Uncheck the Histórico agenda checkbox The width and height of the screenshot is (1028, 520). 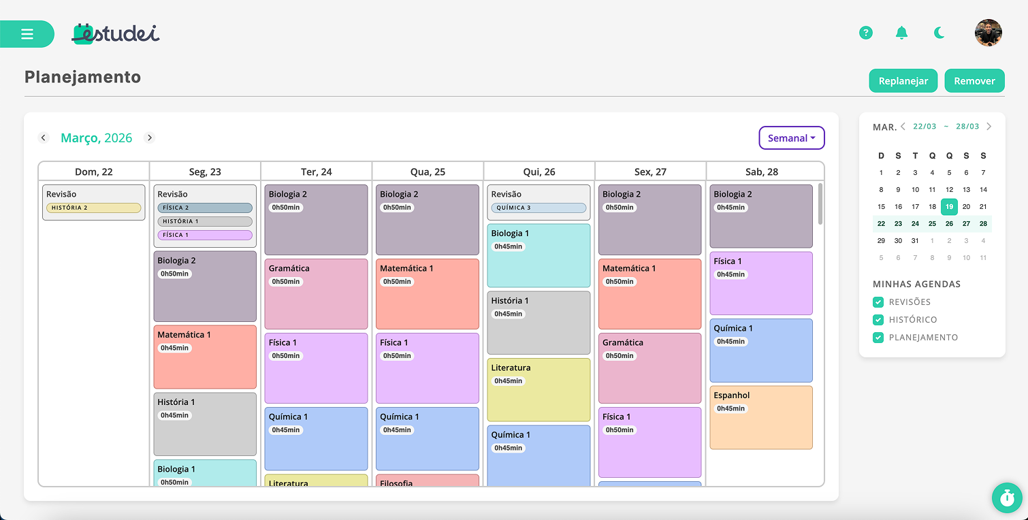click(x=878, y=320)
